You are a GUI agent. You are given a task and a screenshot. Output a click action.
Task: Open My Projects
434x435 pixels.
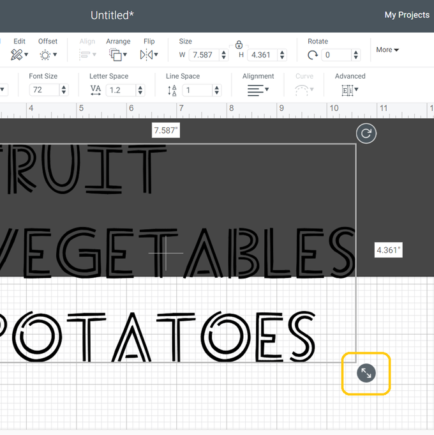407,15
